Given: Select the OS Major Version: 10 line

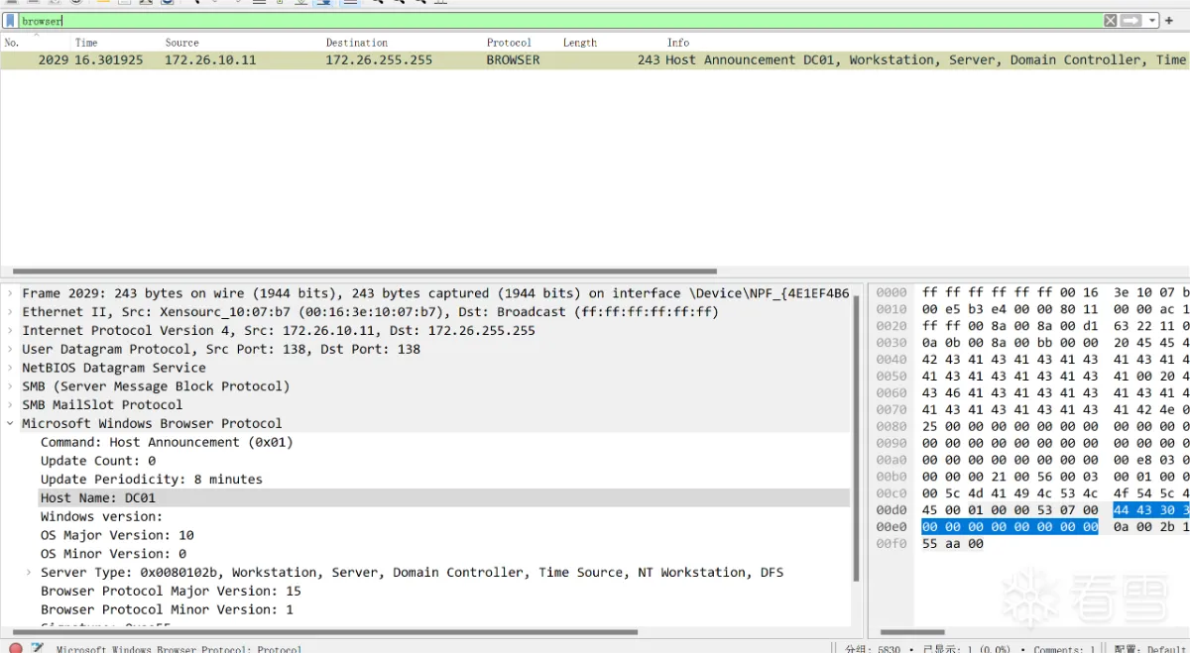Looking at the screenshot, I should (117, 535).
